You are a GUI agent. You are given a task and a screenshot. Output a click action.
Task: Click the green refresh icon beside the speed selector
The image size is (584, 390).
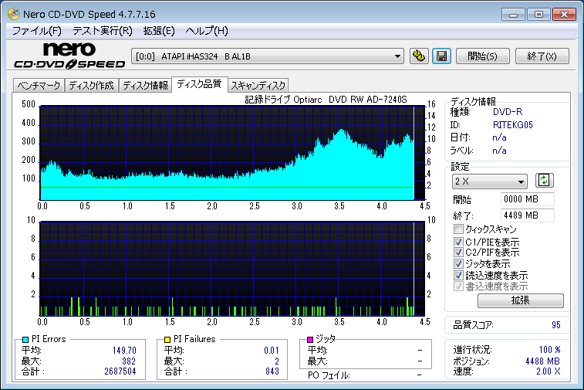(x=544, y=181)
